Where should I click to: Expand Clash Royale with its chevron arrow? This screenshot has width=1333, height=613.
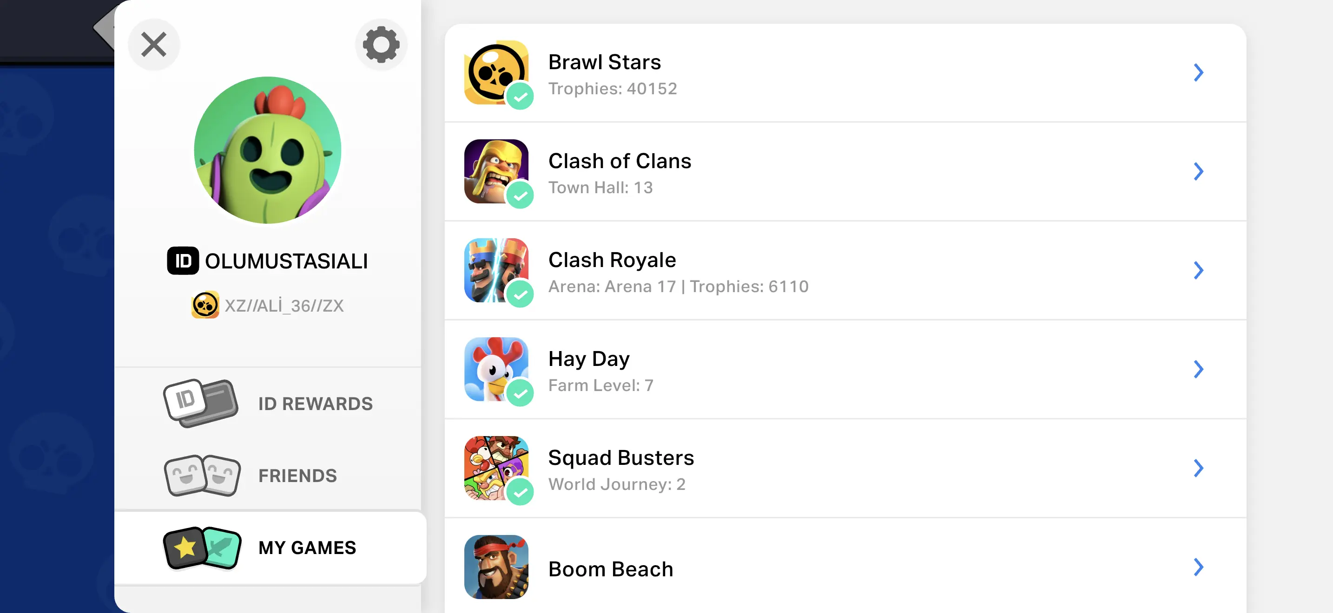(1198, 270)
